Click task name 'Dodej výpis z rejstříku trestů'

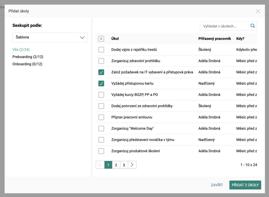(x=134, y=50)
